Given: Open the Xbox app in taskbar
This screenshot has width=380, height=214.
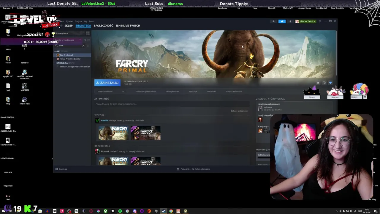Looking at the screenshot, I should pos(105,211).
